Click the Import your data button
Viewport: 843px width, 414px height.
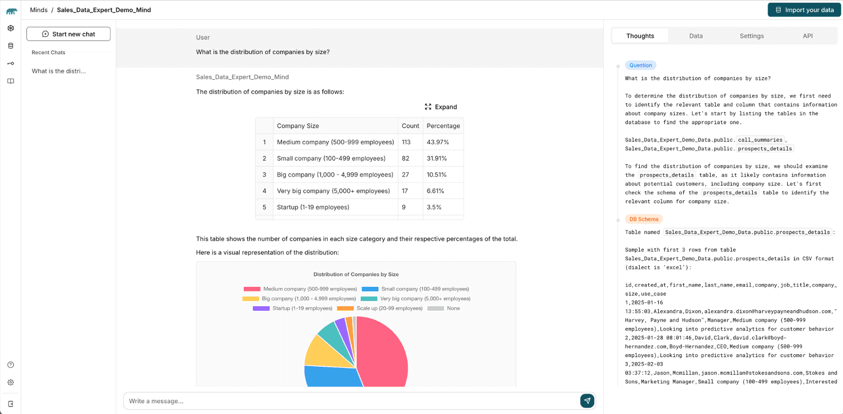pyautogui.click(x=804, y=10)
